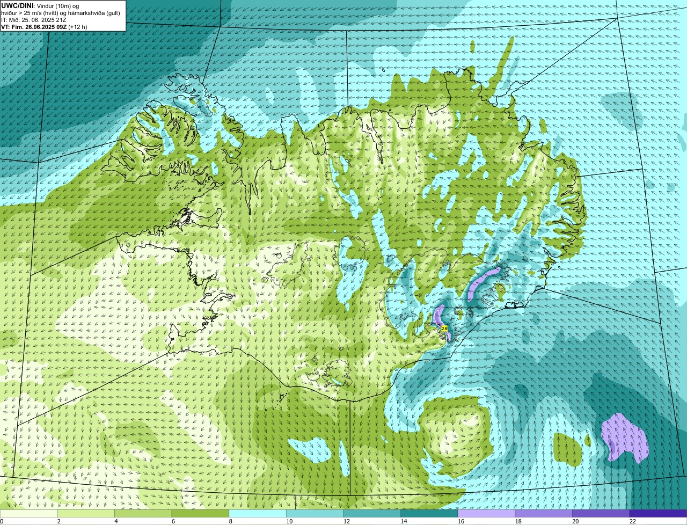Click the "2" label on the color scale
Screen dimensions: 687x525
tap(59, 521)
